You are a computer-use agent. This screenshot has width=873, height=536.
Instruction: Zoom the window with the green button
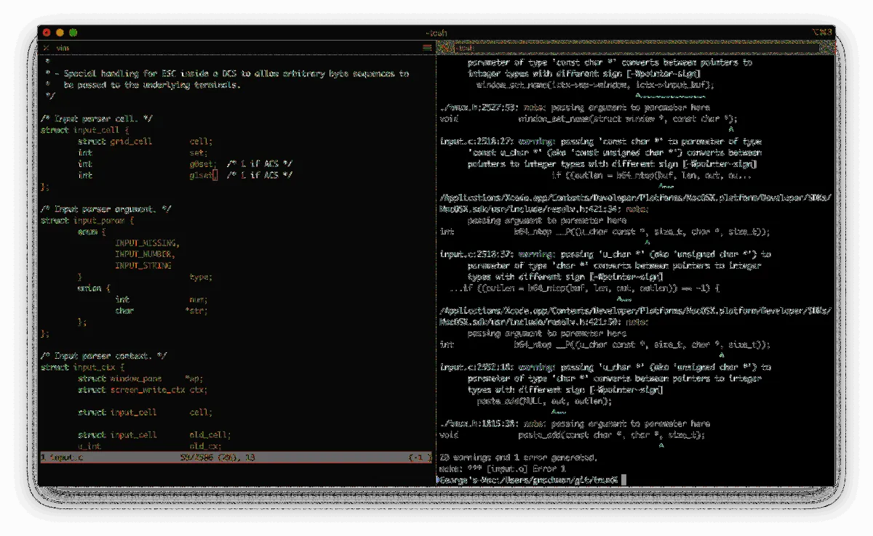73,33
